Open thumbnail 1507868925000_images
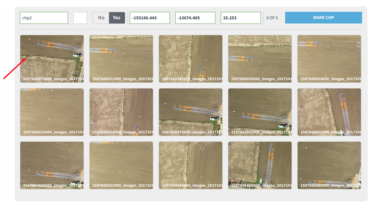This screenshot has height=208, width=376. [52, 112]
